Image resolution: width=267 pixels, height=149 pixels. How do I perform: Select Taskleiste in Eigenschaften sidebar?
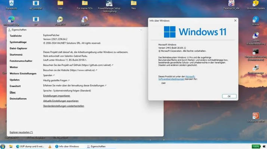pyautogui.click(x=16, y=36)
